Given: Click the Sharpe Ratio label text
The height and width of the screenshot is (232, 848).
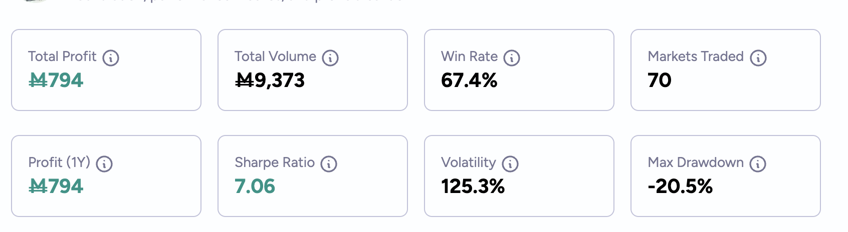Looking at the screenshot, I should [275, 162].
